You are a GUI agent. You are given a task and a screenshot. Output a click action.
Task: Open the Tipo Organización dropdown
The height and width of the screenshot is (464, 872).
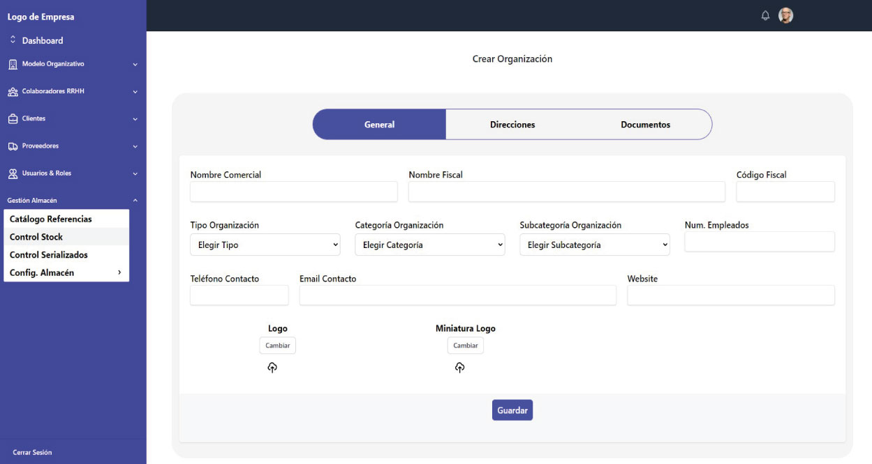pos(265,245)
